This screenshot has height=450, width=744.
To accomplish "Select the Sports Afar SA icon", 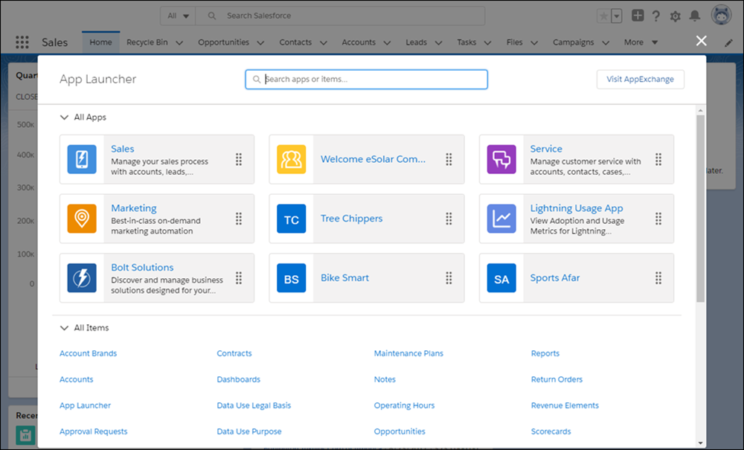I will 501,278.
